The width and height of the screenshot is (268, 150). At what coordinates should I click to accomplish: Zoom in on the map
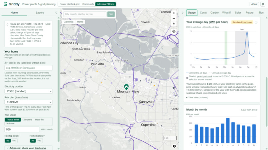[x=174, y=13]
